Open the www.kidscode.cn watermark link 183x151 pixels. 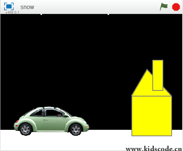(154, 148)
